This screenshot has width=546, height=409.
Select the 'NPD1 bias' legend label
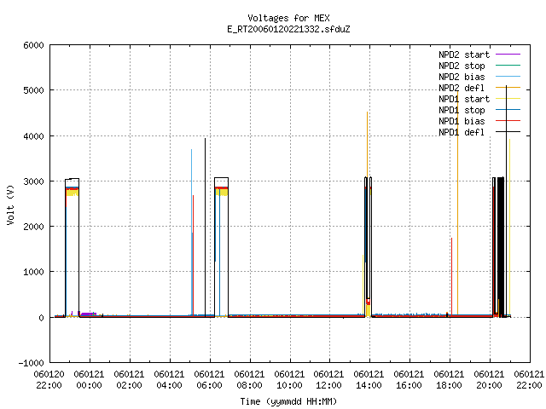pos(462,121)
